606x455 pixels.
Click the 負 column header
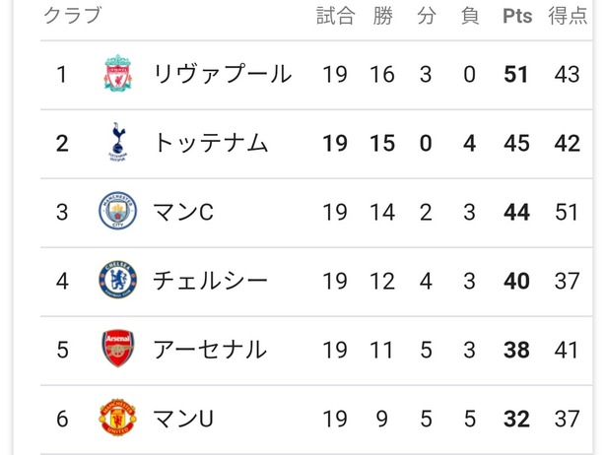point(470,16)
